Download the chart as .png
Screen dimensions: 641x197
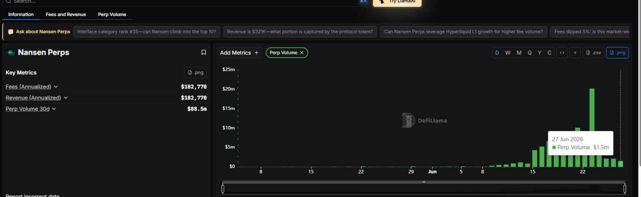(617, 52)
